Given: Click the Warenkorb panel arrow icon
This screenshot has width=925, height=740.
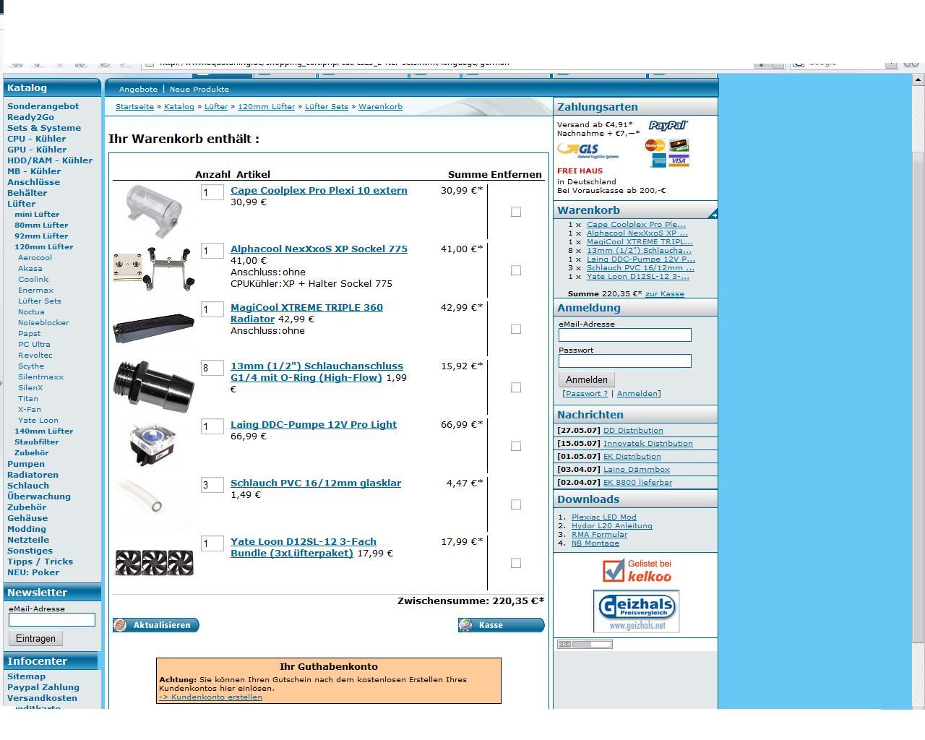Looking at the screenshot, I should [x=713, y=215].
